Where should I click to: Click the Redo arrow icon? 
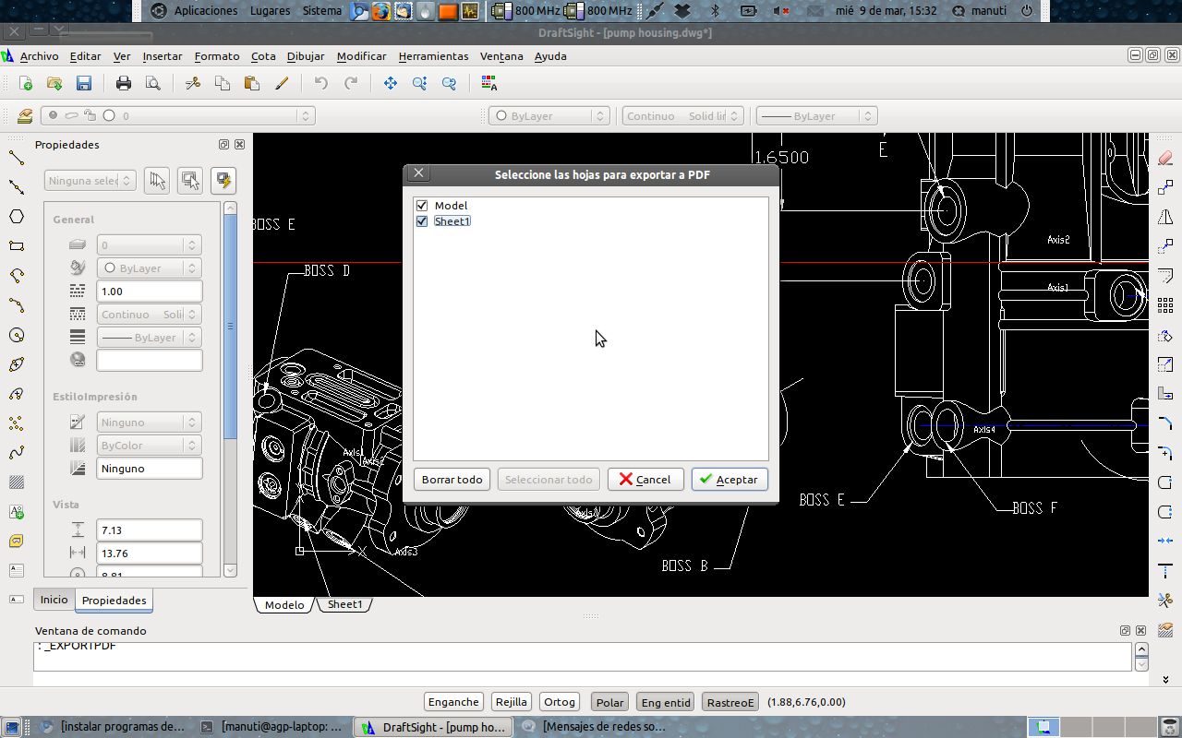350,83
